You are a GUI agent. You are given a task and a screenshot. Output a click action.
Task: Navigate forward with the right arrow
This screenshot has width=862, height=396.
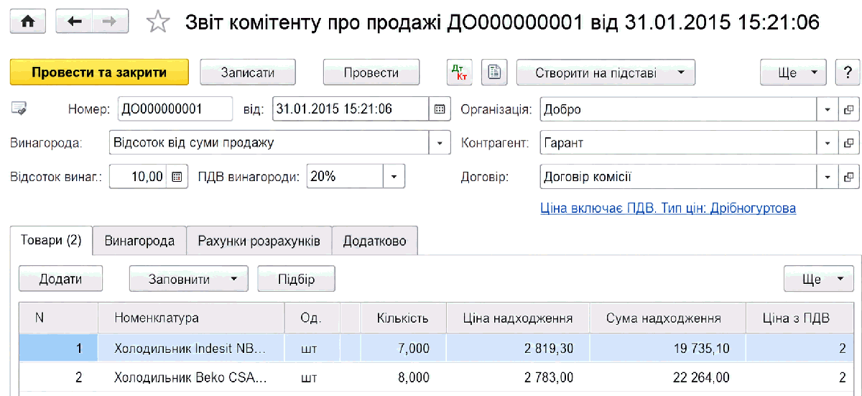(x=110, y=22)
